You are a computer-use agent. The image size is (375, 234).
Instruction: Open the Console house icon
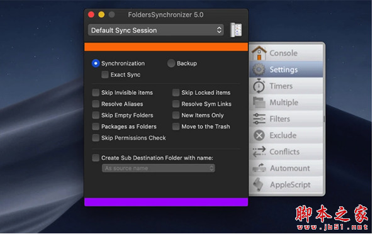pyautogui.click(x=259, y=53)
